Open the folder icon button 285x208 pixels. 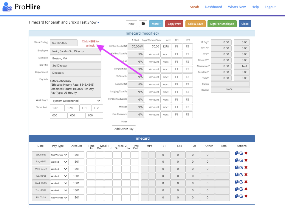pos(143,24)
